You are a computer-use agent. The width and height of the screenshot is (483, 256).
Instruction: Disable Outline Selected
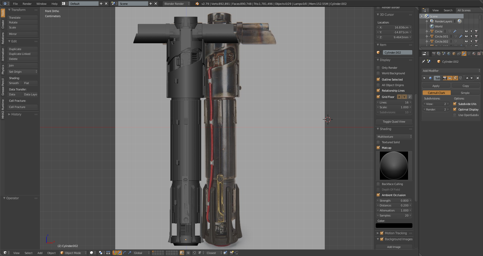pos(378,79)
